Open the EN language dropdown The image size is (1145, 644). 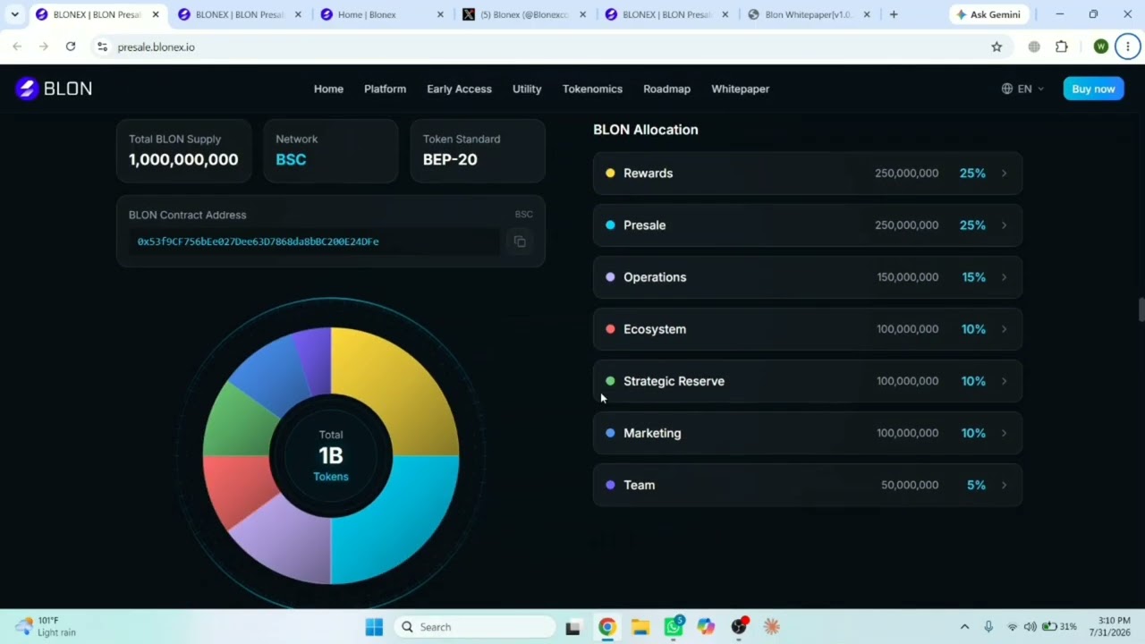[x=1022, y=89]
